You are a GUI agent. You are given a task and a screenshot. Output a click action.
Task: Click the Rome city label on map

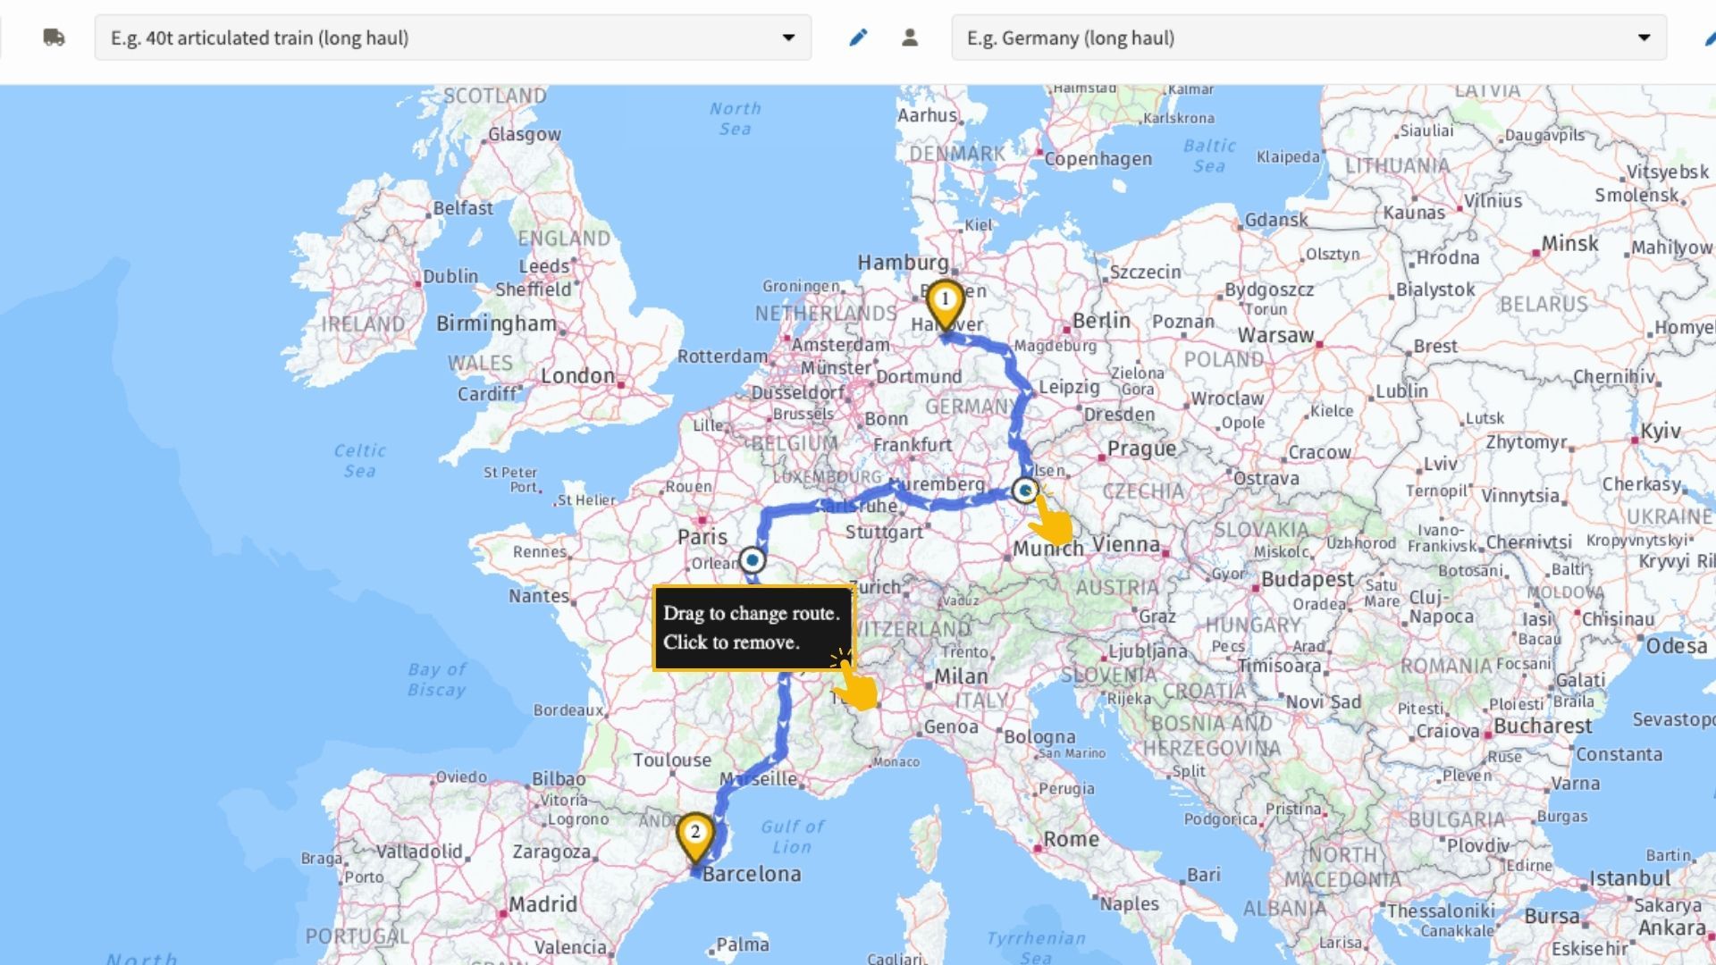pyautogui.click(x=1071, y=839)
